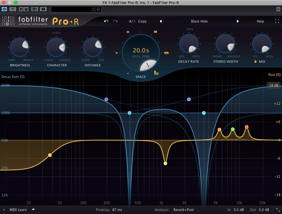The image size is (282, 214).
Task: Select the largest room icon beside the Space knob
Action: (x=166, y=53)
